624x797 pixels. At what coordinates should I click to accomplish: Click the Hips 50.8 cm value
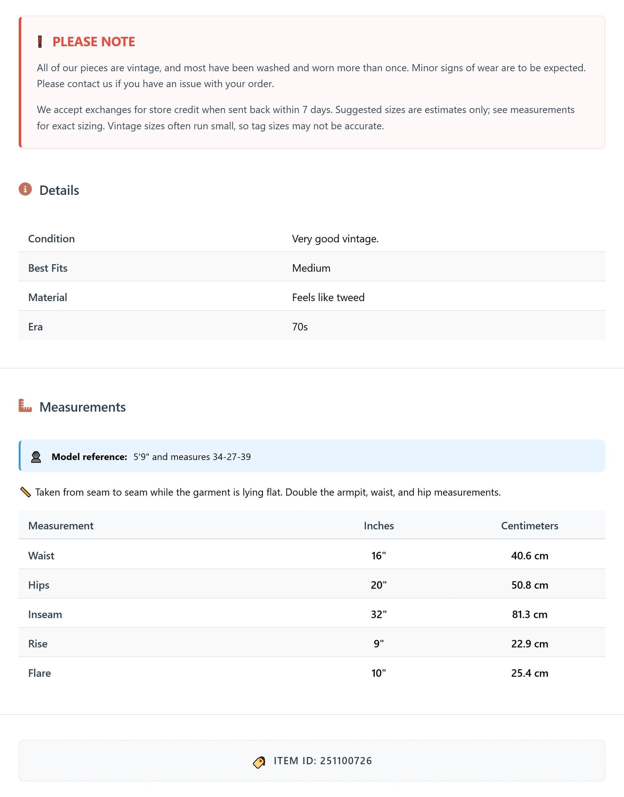pyautogui.click(x=530, y=585)
